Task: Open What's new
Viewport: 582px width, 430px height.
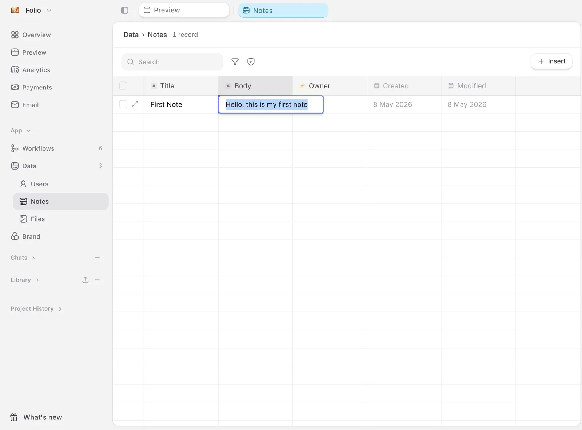Action: click(43, 417)
